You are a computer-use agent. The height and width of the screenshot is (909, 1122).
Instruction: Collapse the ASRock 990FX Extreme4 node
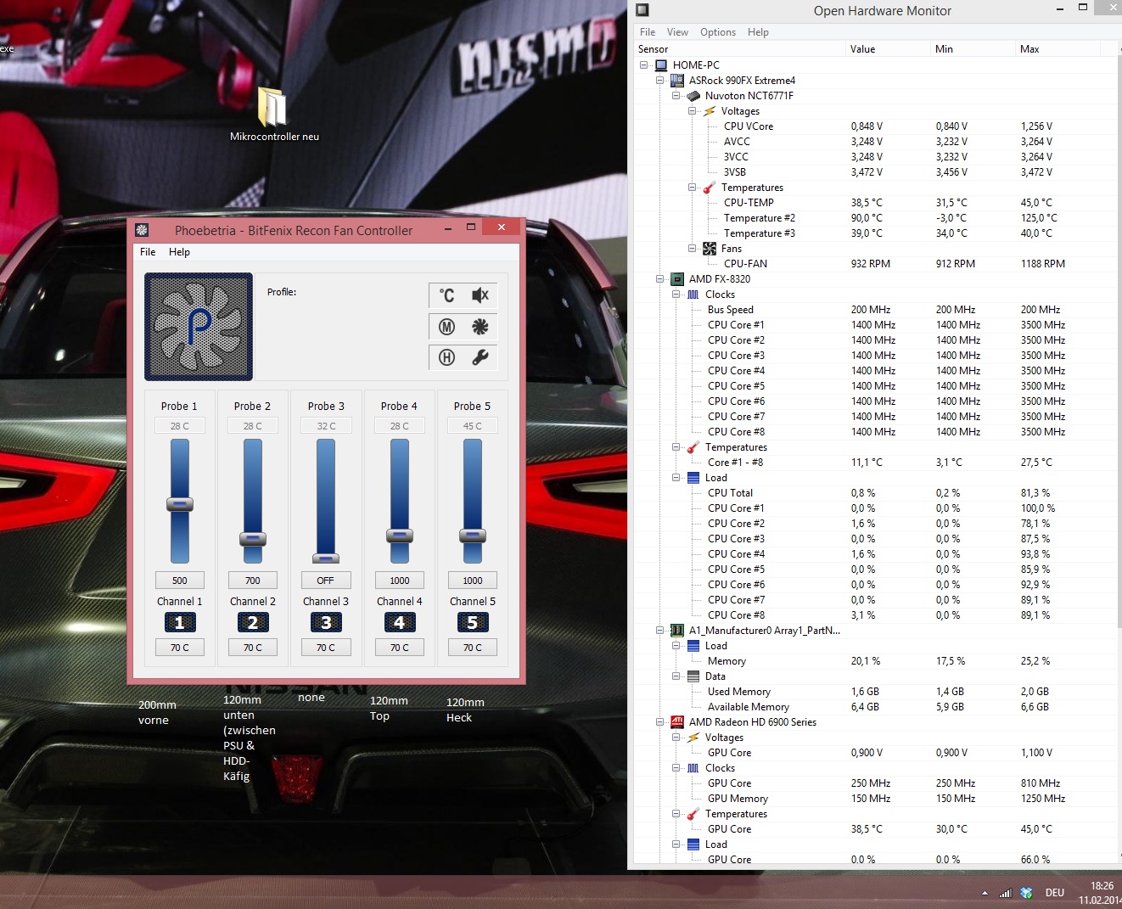tap(660, 81)
